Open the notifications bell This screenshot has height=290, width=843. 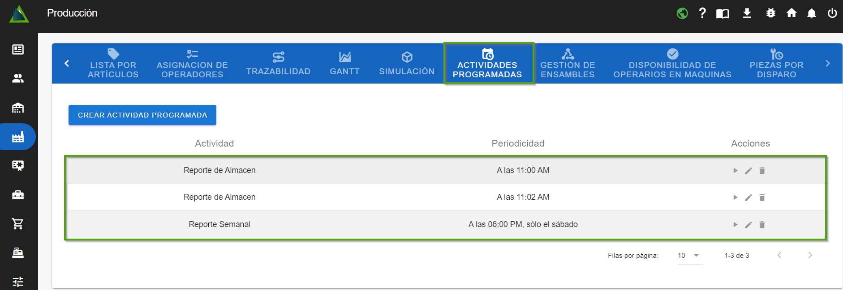click(811, 13)
